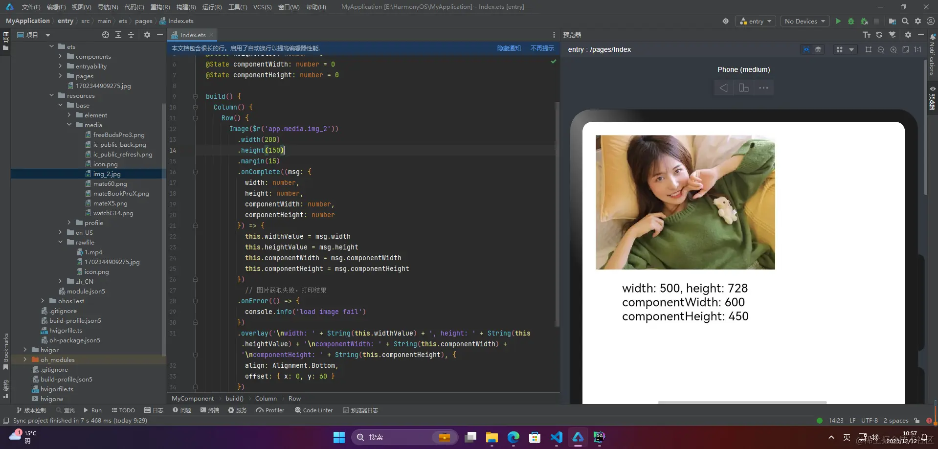The image size is (938, 449).
Task: Open the No Devices dropdown
Action: 804,21
